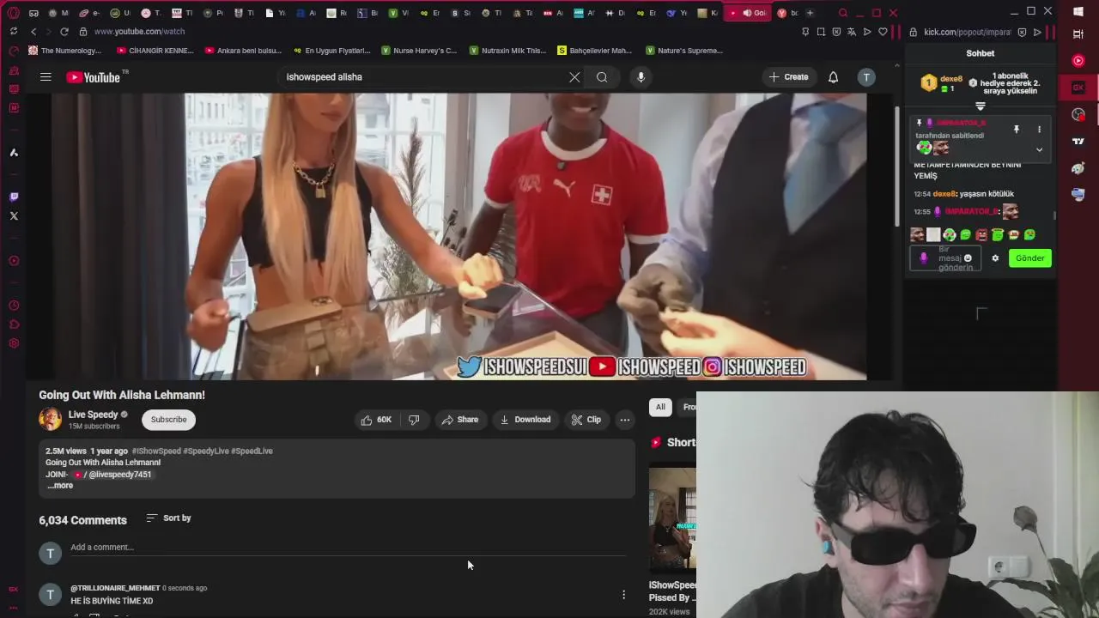
Task: Add the page to bookmarks heart
Action: 883,32
